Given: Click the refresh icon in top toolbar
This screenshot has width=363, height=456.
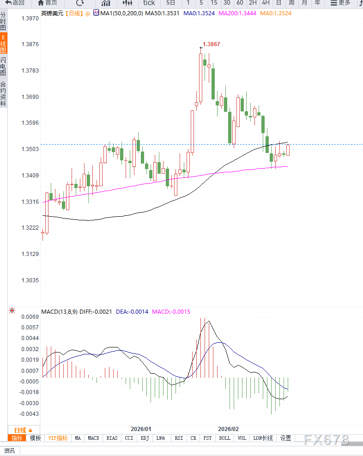Looking at the screenshot, I should 80,3.
